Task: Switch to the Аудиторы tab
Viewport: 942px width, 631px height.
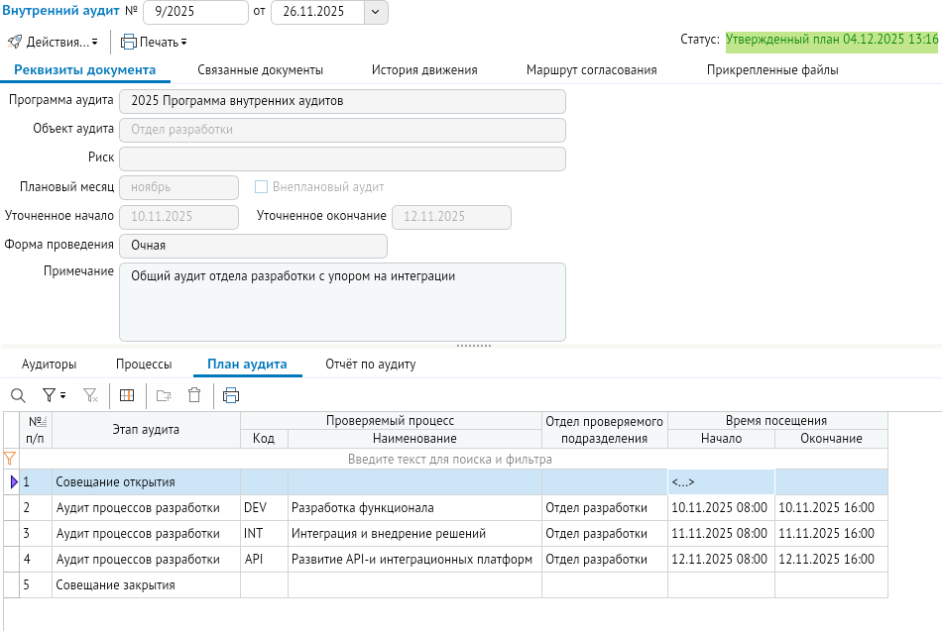Action: [50, 365]
